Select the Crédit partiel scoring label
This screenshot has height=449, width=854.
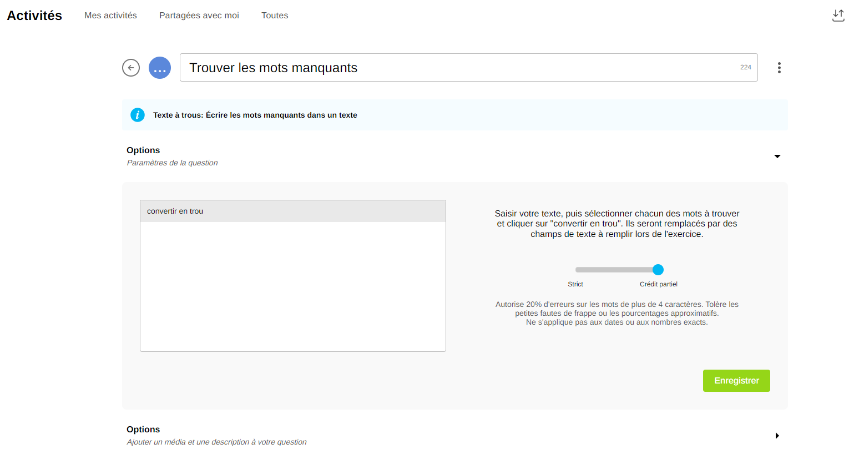[x=658, y=284]
